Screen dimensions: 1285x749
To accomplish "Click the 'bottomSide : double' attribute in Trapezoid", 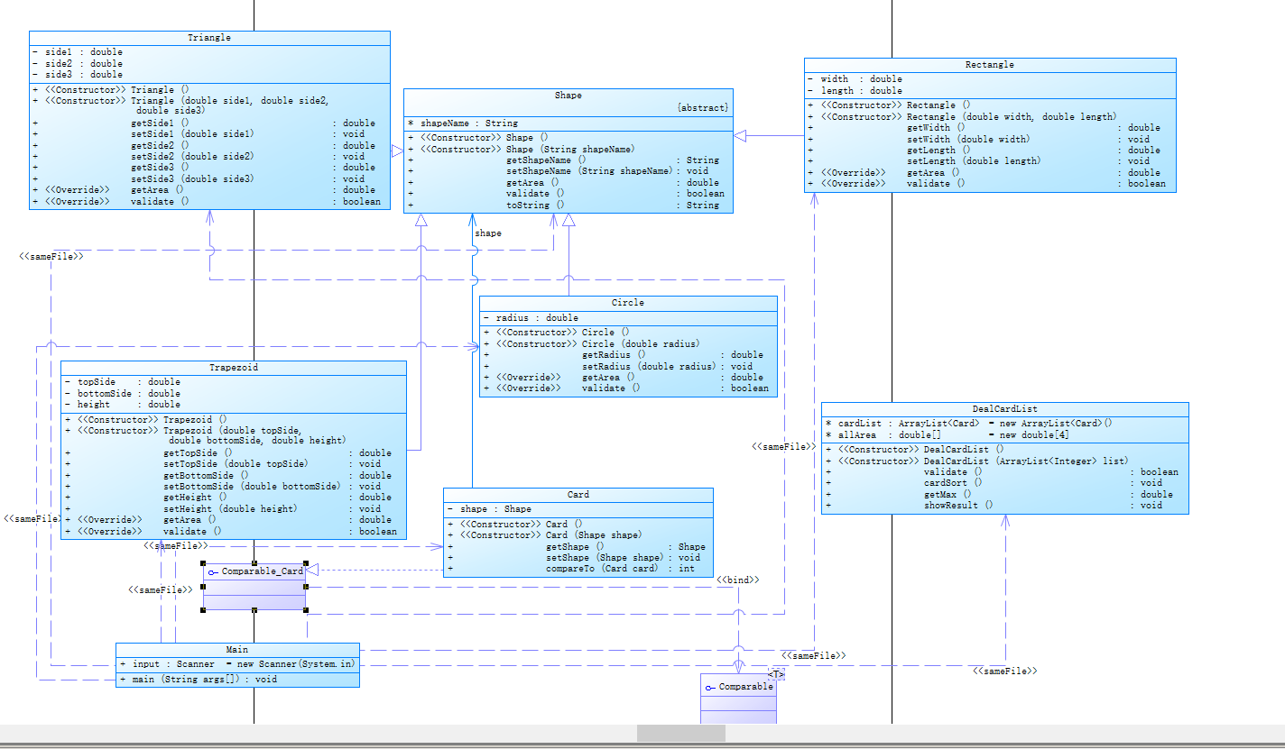I will click(123, 394).
